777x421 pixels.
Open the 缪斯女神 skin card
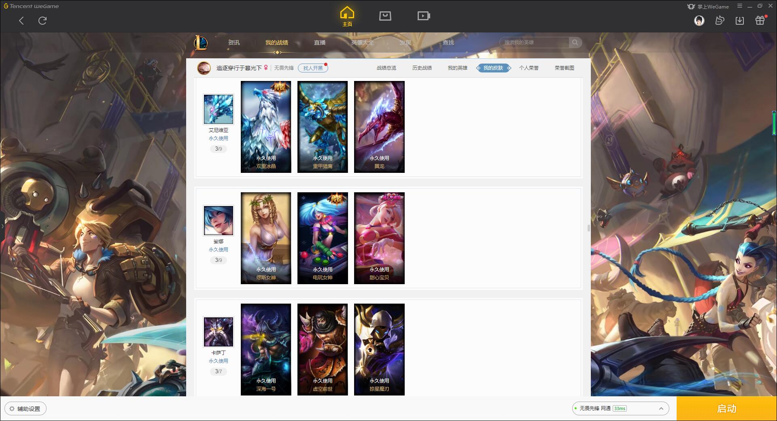(266, 238)
